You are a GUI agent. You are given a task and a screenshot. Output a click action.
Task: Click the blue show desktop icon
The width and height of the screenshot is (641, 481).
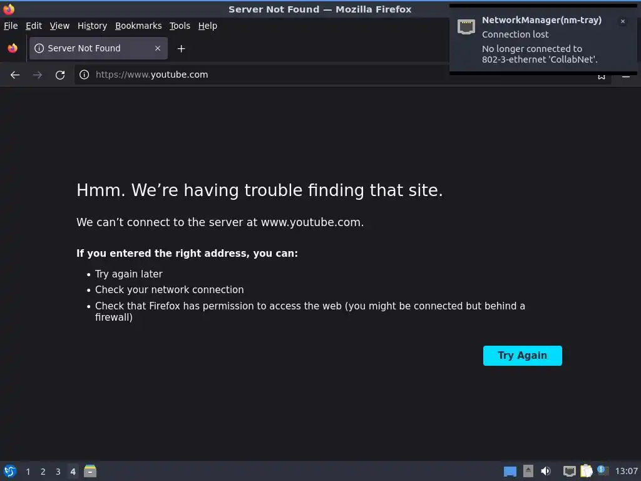(x=510, y=471)
